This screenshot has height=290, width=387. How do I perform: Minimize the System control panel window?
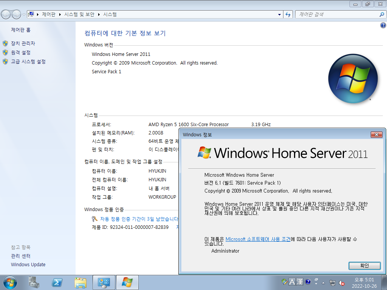click(355, 4)
